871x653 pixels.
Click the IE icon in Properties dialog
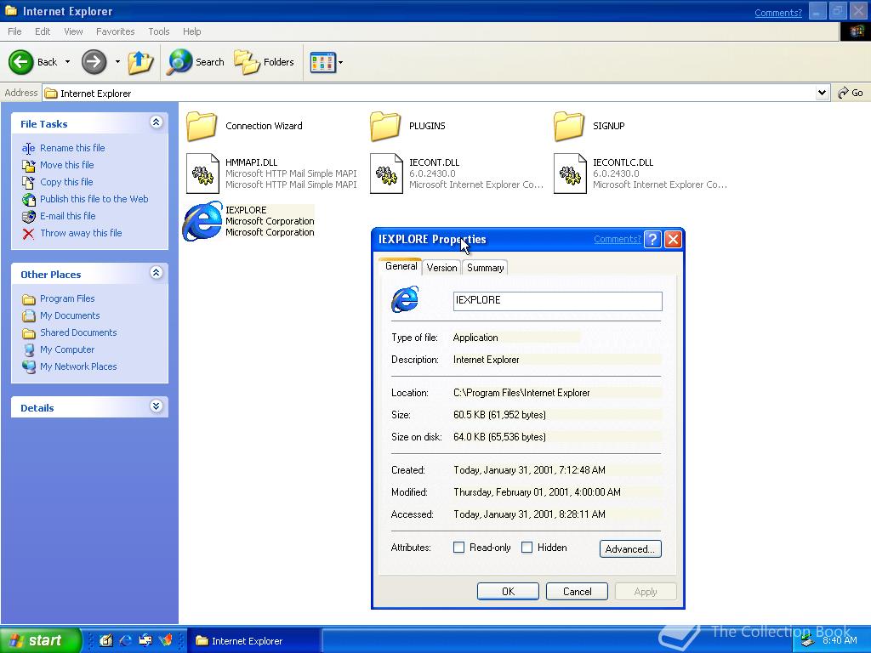(x=405, y=300)
